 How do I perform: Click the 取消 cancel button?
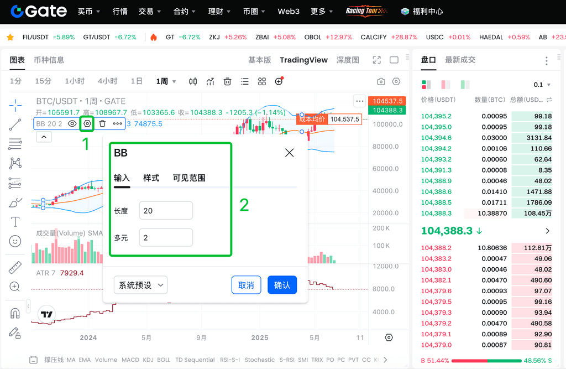pyautogui.click(x=246, y=285)
